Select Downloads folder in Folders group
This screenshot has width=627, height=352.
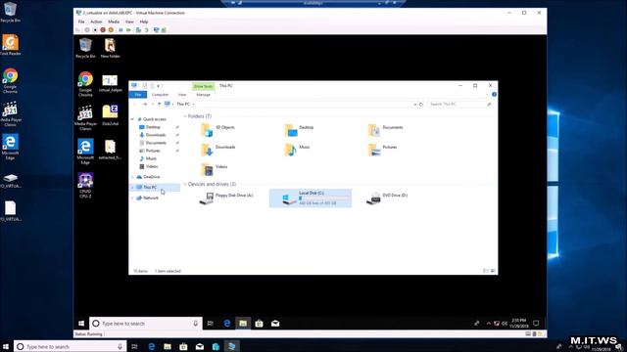(x=217, y=150)
